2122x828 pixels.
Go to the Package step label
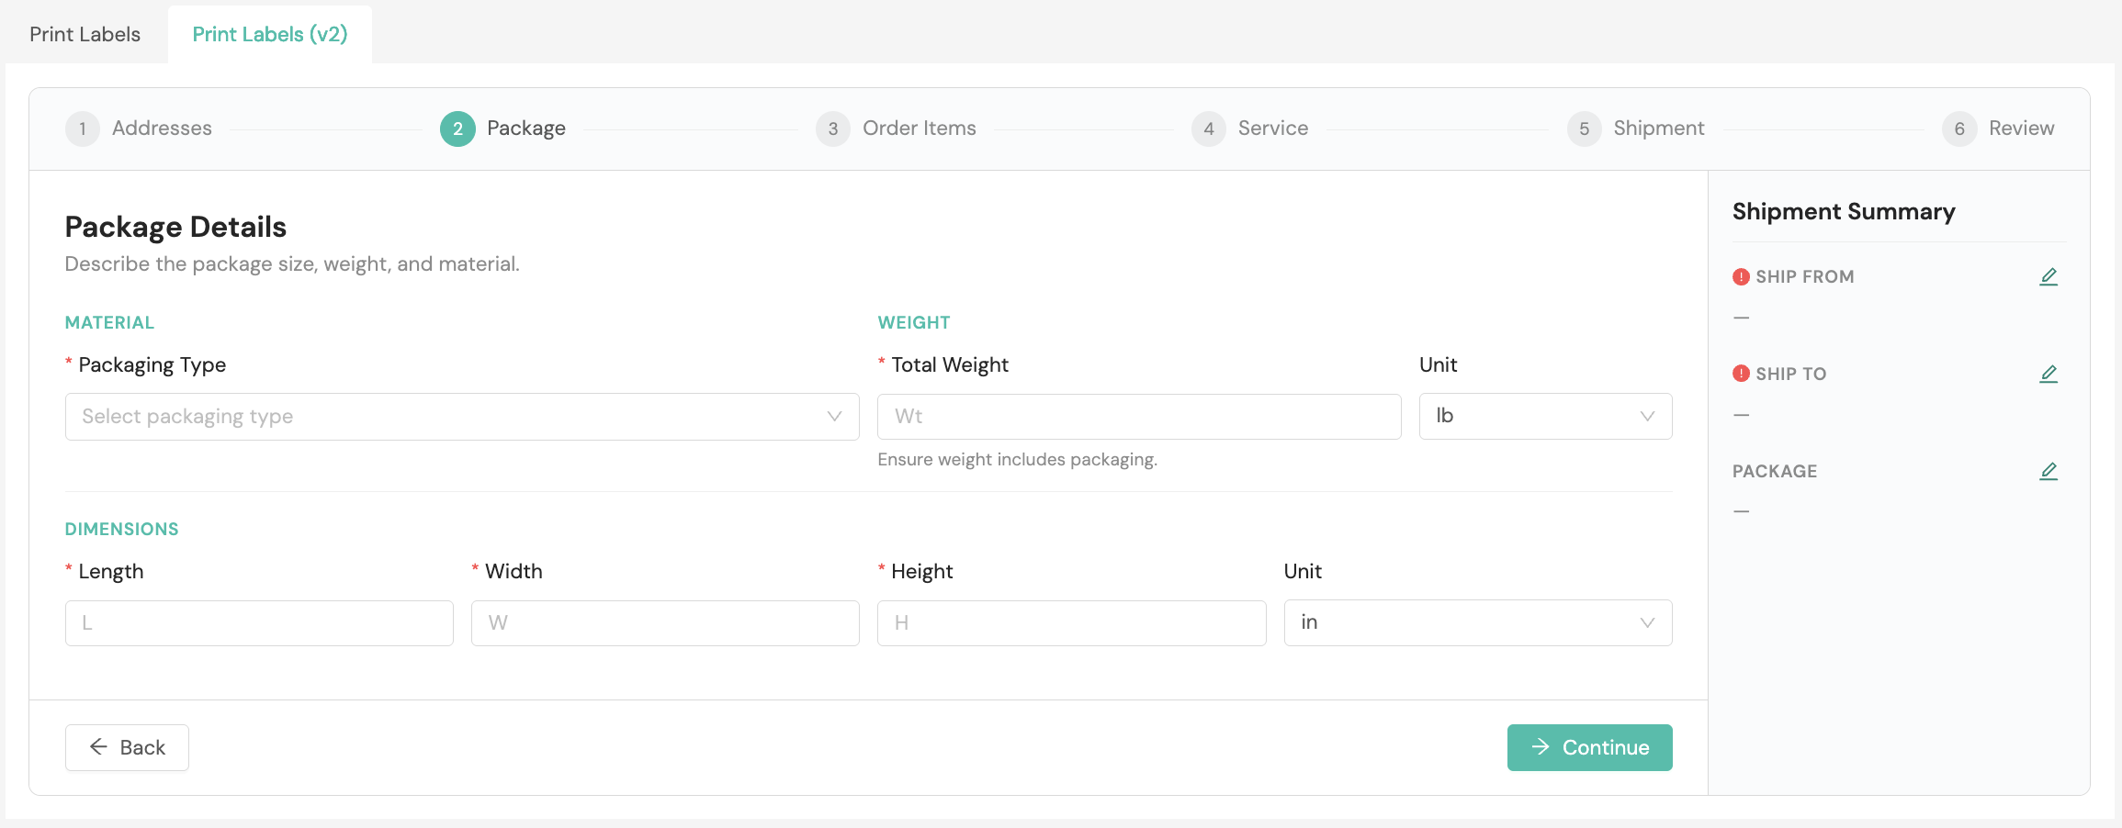click(x=526, y=129)
